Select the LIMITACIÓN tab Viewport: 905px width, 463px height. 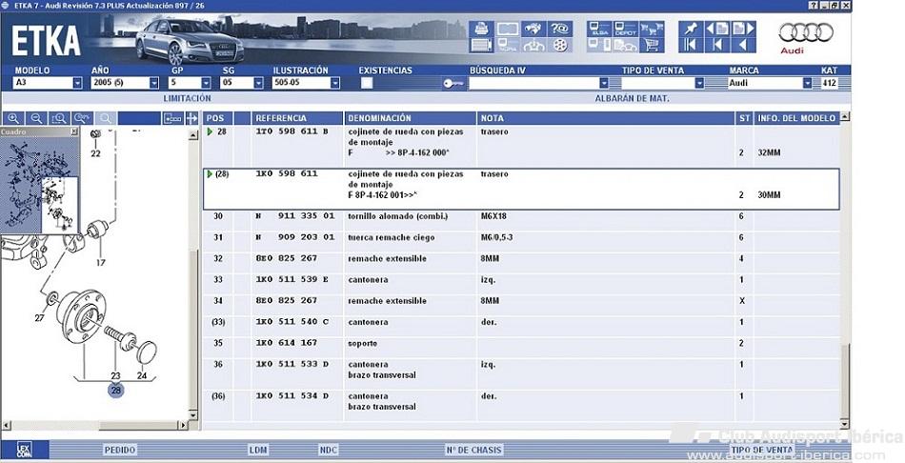pos(187,99)
